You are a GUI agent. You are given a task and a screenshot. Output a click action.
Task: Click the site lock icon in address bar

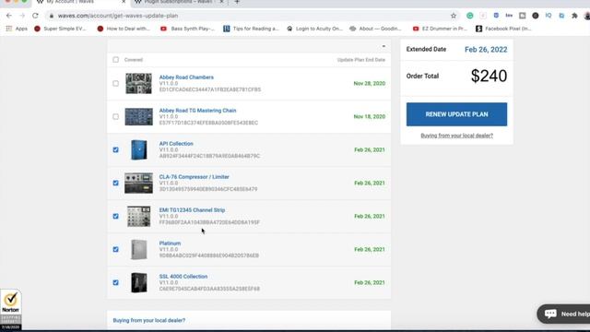(52, 16)
